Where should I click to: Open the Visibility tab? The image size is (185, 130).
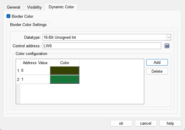pyautogui.click(x=34, y=7)
